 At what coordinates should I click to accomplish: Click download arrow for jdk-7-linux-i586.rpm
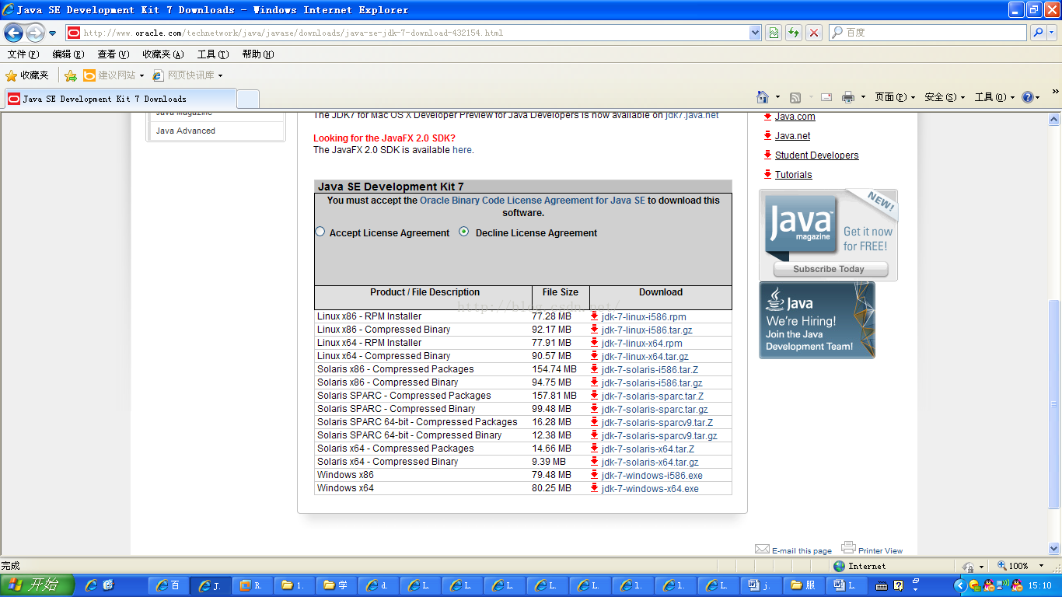(x=594, y=316)
